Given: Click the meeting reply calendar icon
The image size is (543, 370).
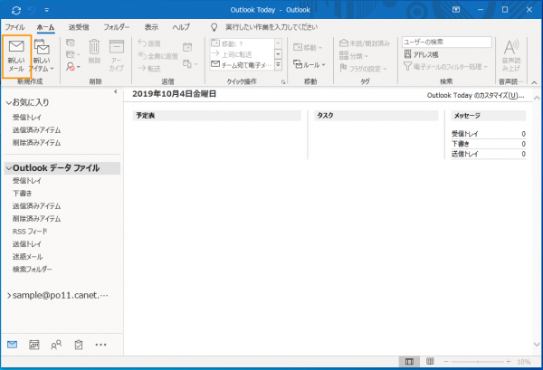Looking at the screenshot, I should [x=187, y=47].
